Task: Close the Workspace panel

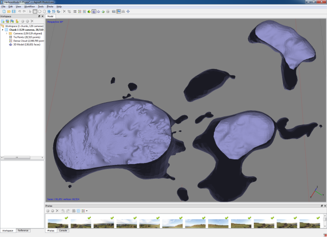Action: (42, 16)
